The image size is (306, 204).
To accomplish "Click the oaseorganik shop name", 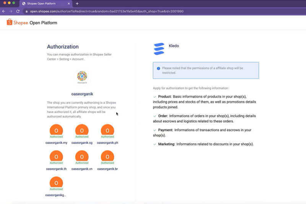I will [x=82, y=94].
